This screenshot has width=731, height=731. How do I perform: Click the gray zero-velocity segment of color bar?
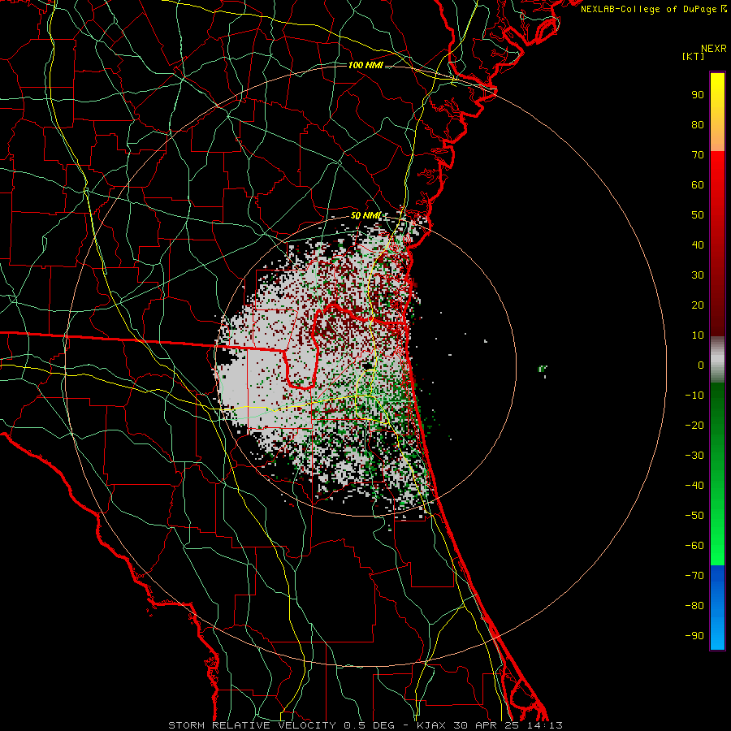tap(717, 360)
